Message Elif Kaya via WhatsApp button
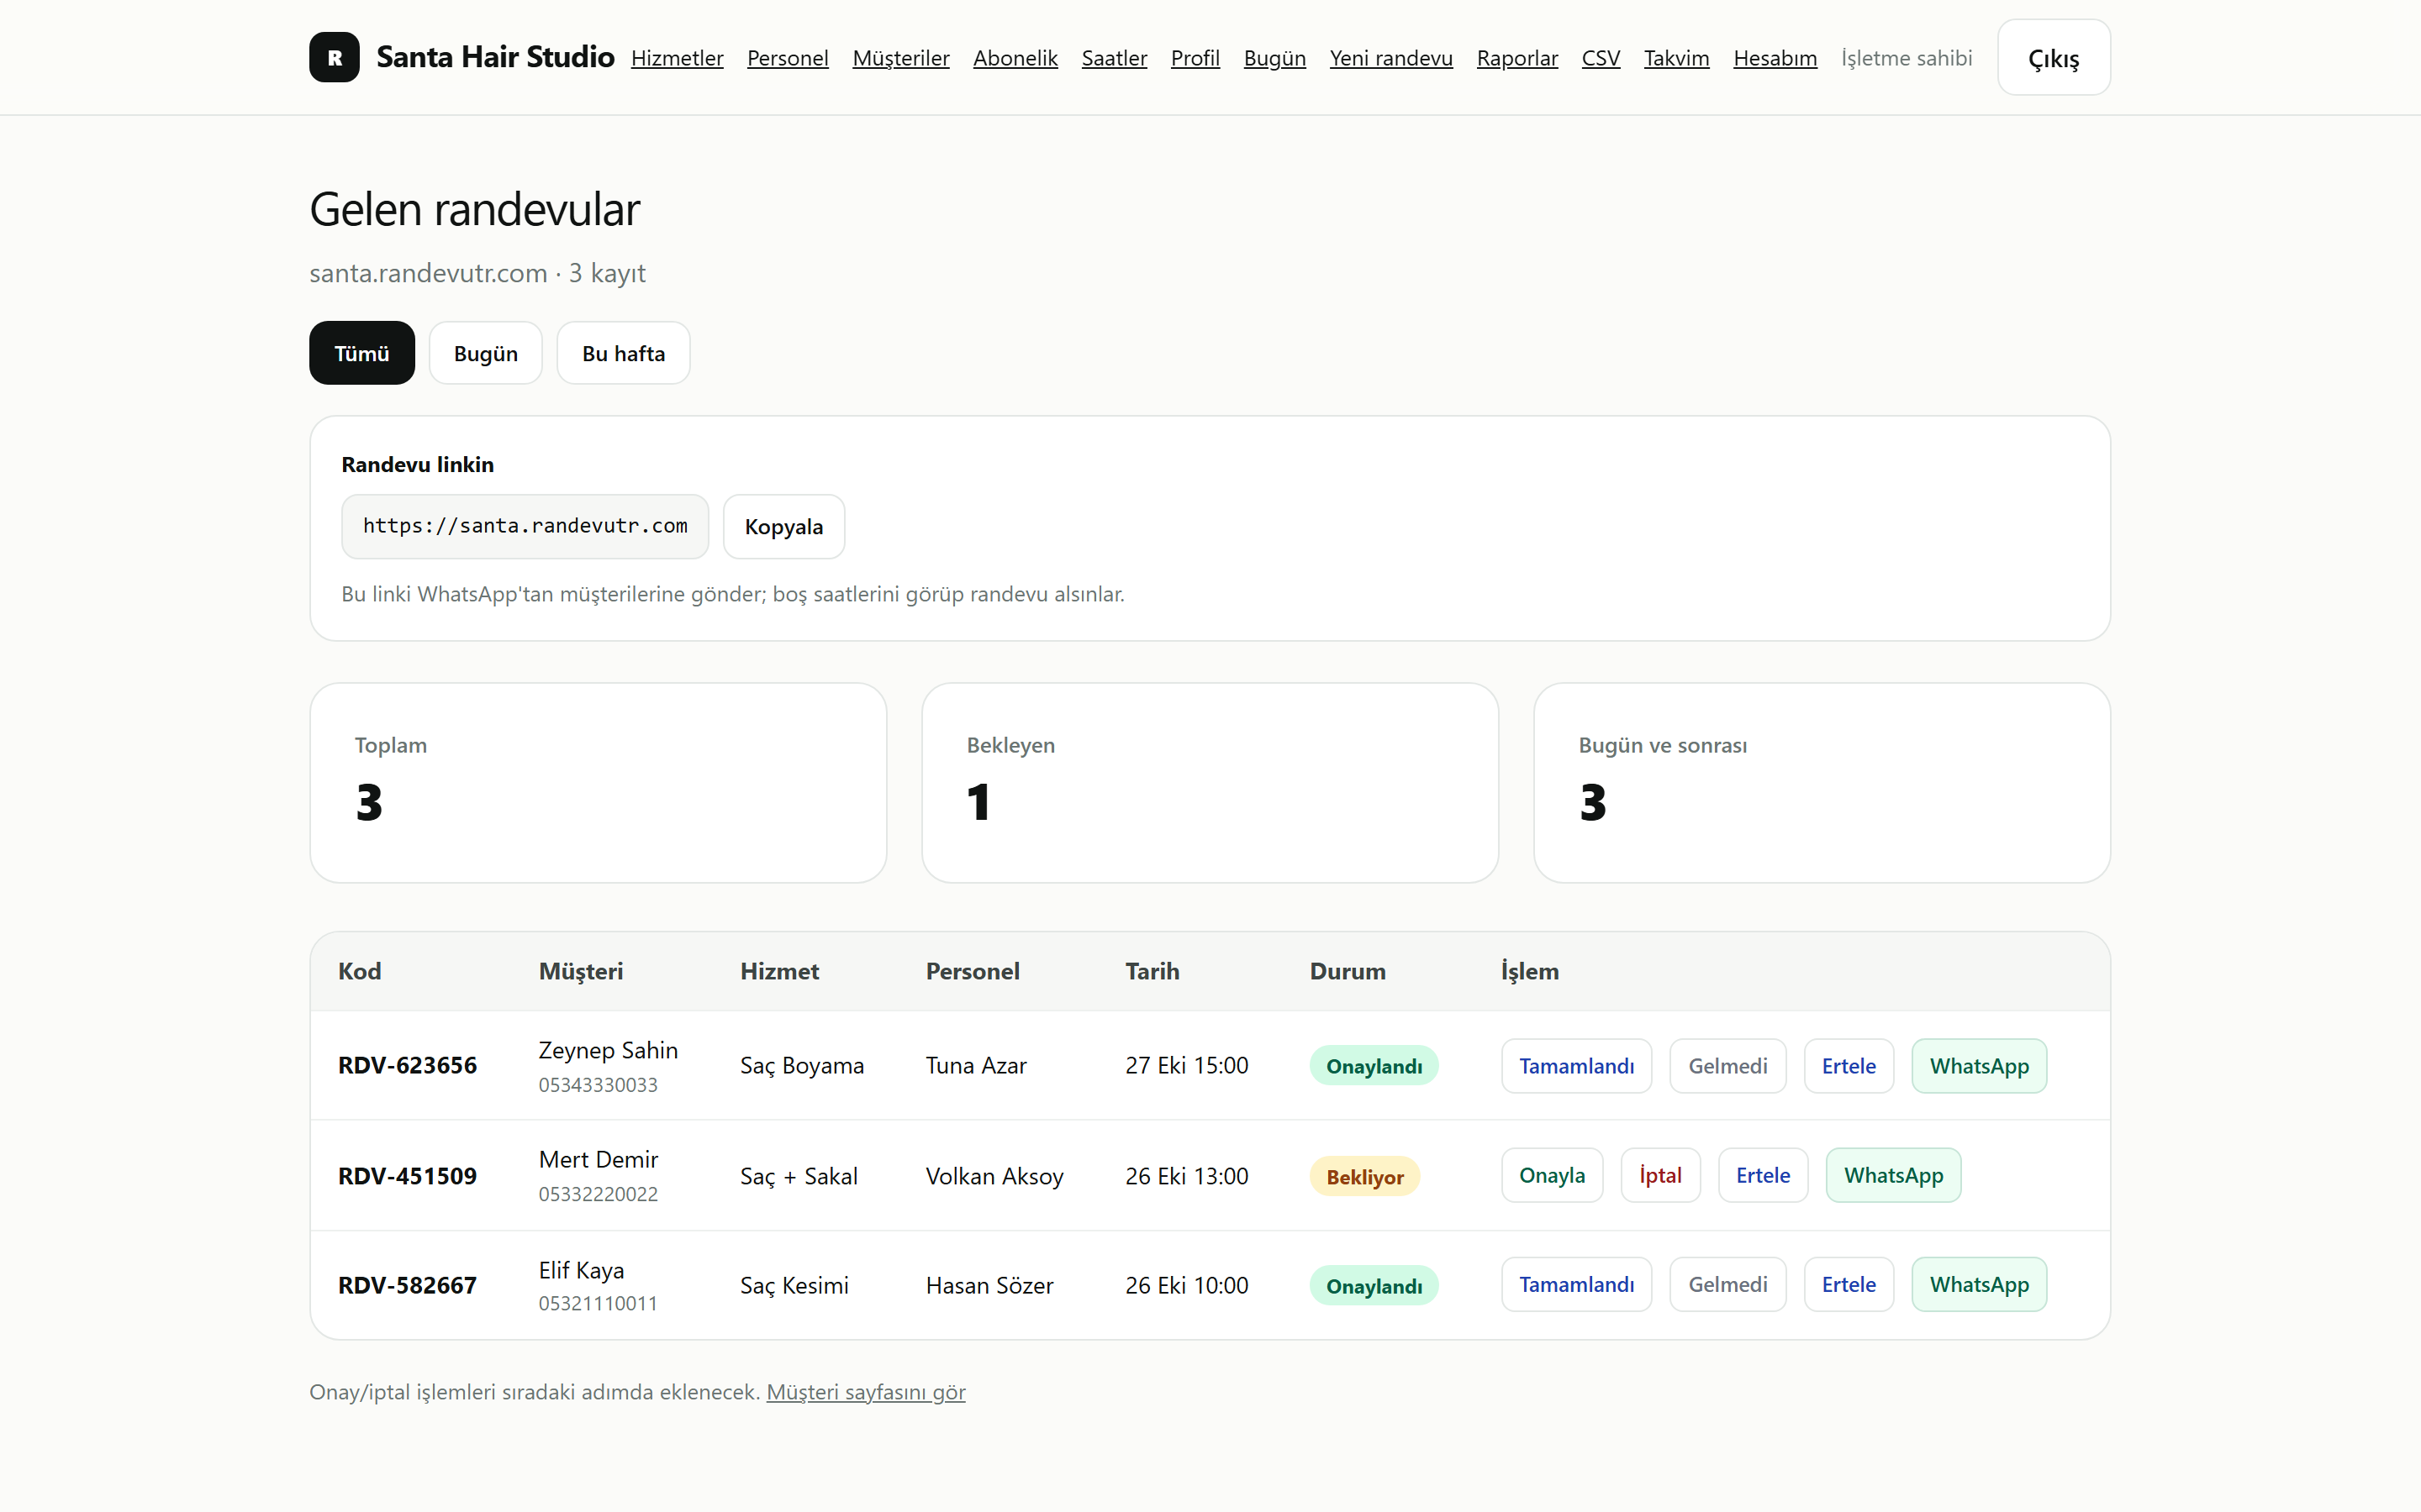The height and width of the screenshot is (1512, 2421). [x=1979, y=1284]
